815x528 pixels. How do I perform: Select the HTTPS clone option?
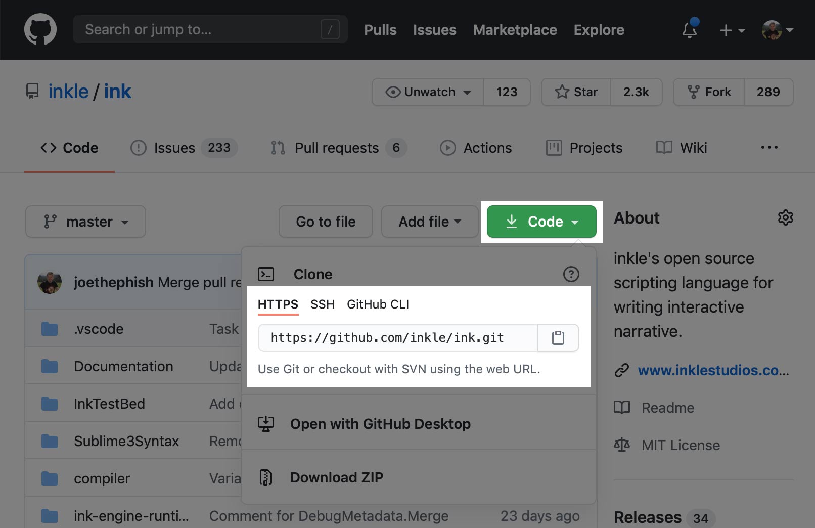tap(278, 304)
